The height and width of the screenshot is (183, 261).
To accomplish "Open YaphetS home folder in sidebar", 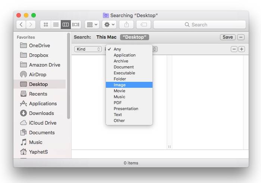I will click(40, 152).
